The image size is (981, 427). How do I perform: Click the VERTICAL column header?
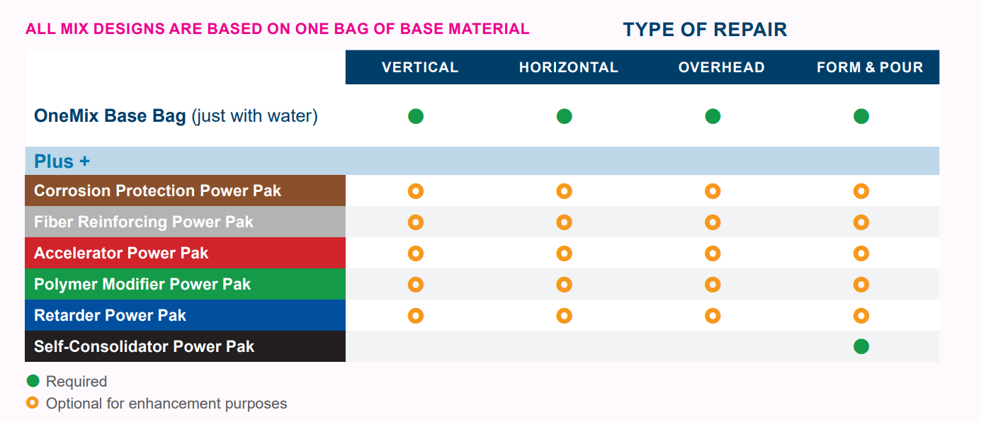[420, 67]
